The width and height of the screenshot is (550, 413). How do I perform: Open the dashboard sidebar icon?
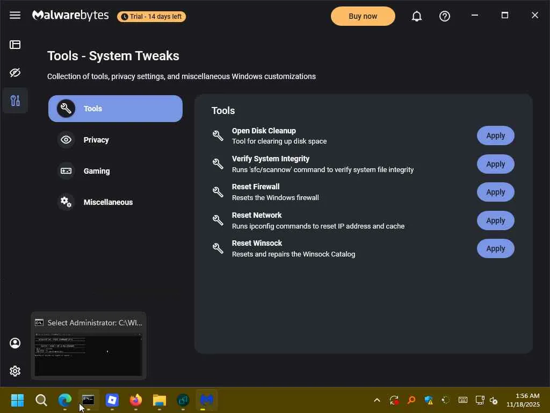point(15,45)
